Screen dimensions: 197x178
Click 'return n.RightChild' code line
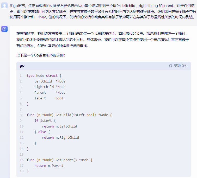pos(60,137)
